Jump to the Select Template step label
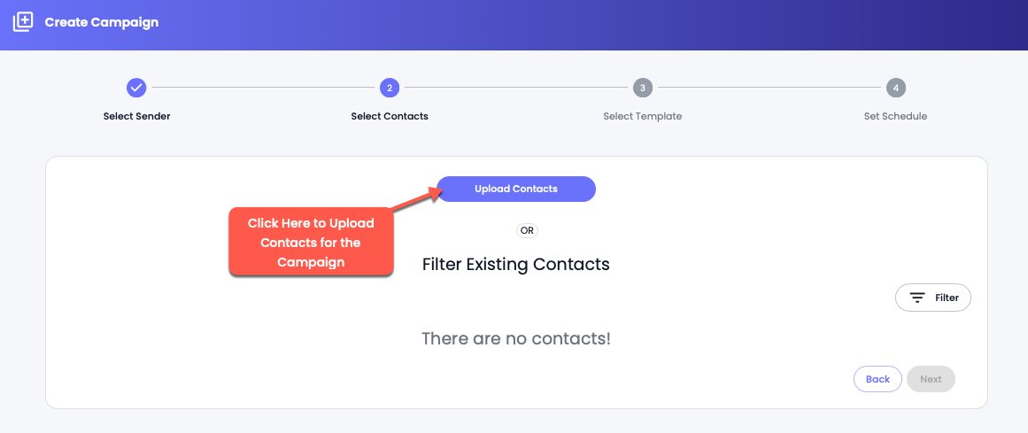1028x433 pixels. click(x=643, y=116)
